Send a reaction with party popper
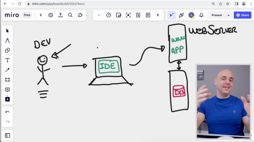Screen dimensions: 254x142 click(181, 15)
